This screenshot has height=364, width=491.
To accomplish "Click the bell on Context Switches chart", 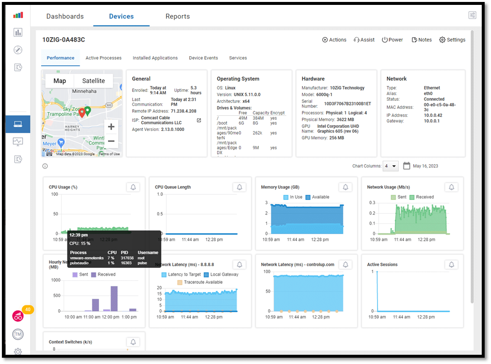I will (133, 342).
